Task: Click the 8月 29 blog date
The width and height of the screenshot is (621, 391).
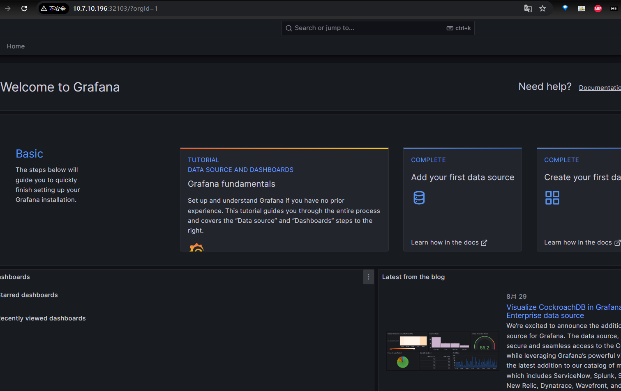Action: pos(516,297)
